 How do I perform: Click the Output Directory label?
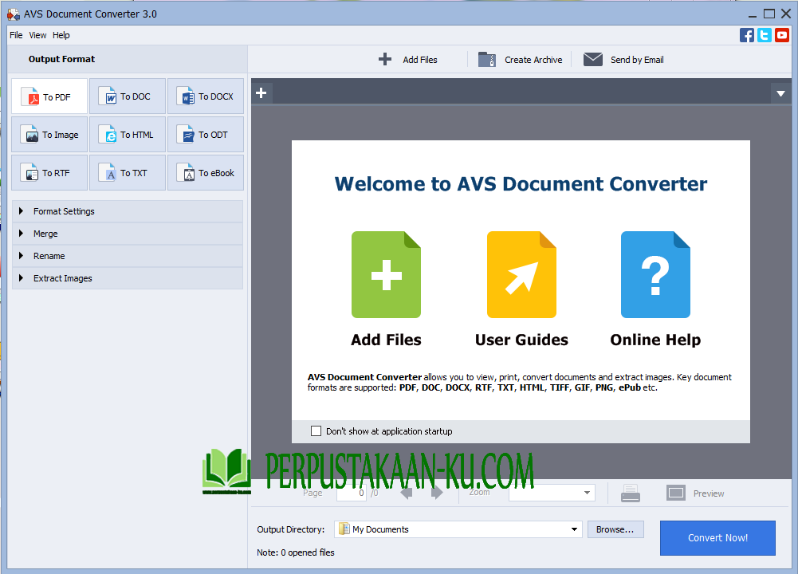tap(291, 529)
